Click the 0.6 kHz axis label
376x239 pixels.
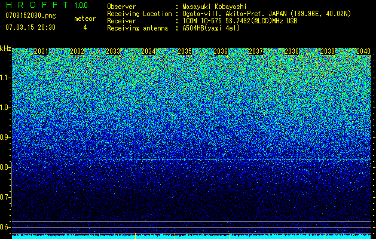pos(5,227)
